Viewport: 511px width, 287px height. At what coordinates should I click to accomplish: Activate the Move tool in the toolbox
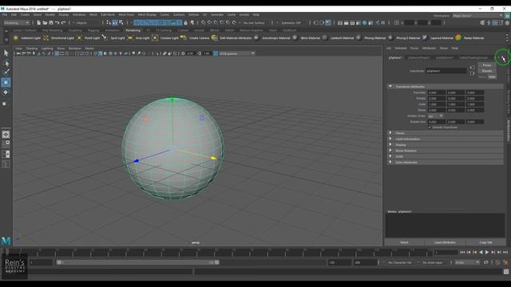[6, 83]
